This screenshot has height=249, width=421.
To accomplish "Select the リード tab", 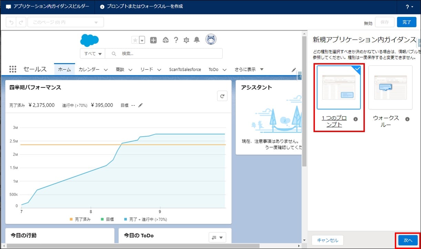I will (146, 69).
